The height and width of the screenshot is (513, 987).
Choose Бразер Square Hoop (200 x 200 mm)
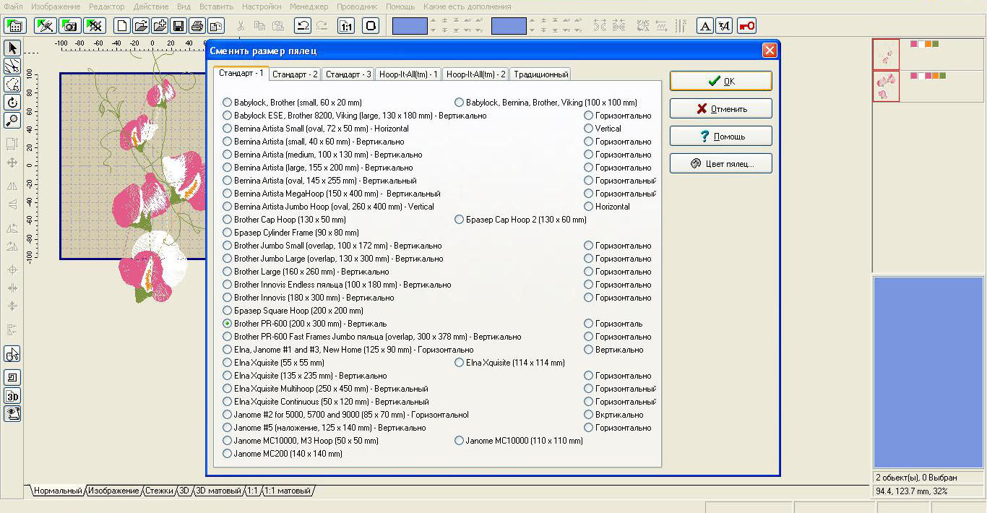point(293,311)
